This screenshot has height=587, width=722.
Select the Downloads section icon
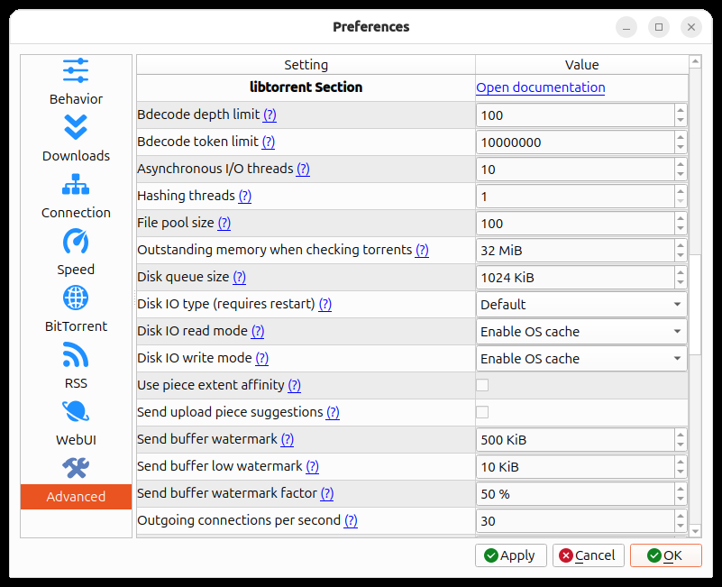coord(76,127)
